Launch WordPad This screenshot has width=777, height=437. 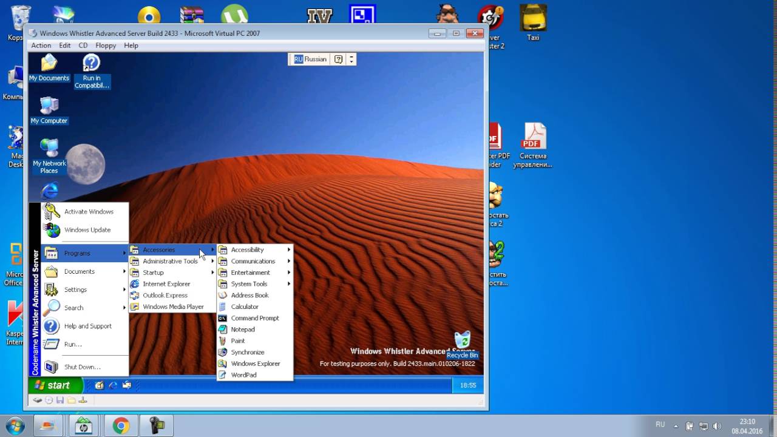click(255, 375)
